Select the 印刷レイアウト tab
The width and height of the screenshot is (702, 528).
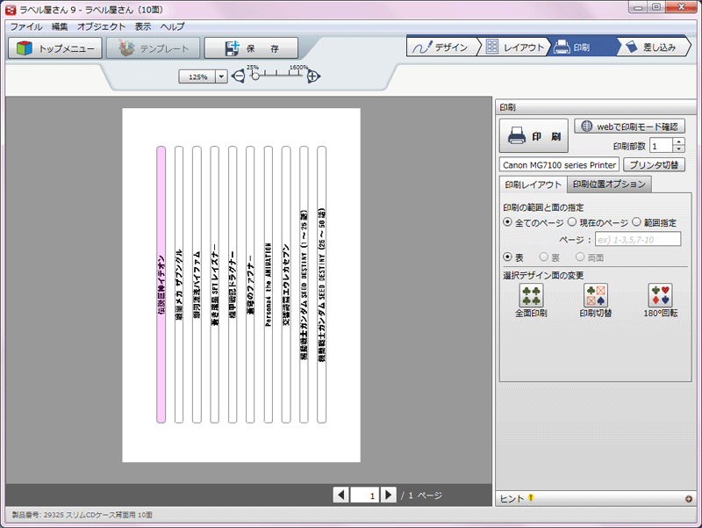(533, 184)
